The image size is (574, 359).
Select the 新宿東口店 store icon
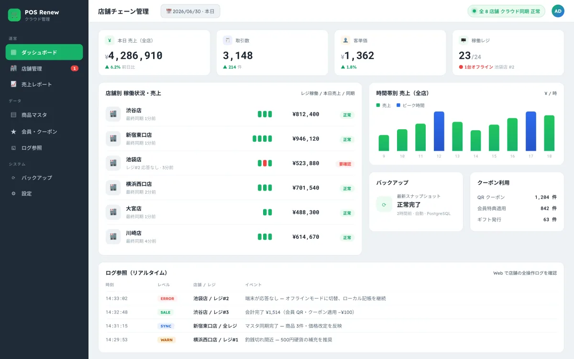[x=113, y=138]
